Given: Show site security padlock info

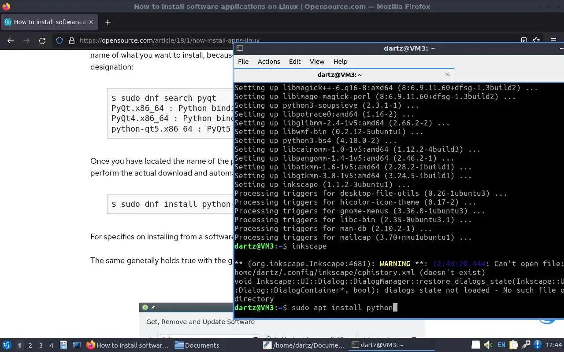Looking at the screenshot, I should click(x=71, y=40).
